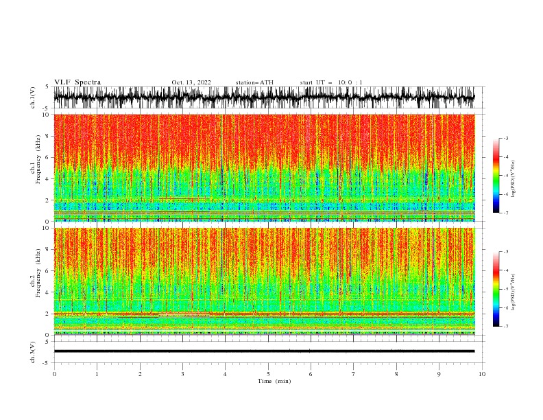Click the time axis tick label "7"
Screen dimensions: 543x420
point(354,374)
